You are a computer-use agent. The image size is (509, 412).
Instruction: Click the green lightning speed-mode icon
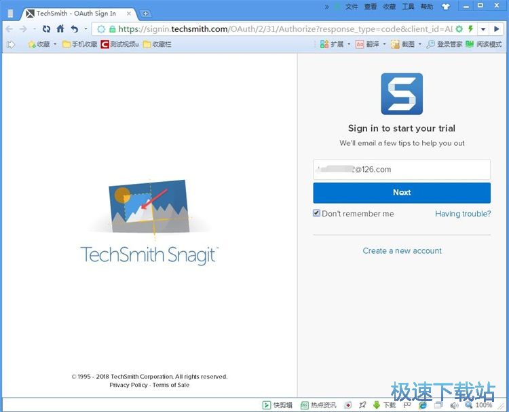[470, 29]
